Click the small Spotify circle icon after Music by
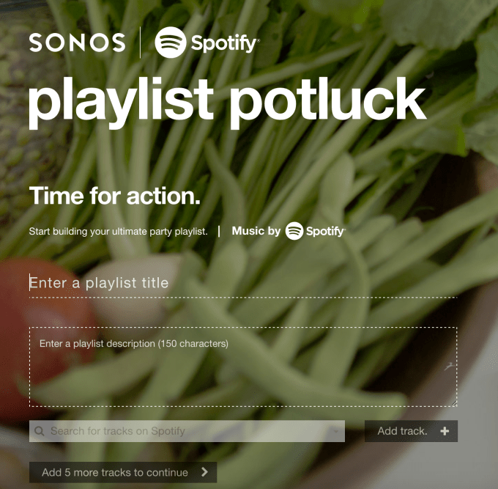 click(x=294, y=231)
